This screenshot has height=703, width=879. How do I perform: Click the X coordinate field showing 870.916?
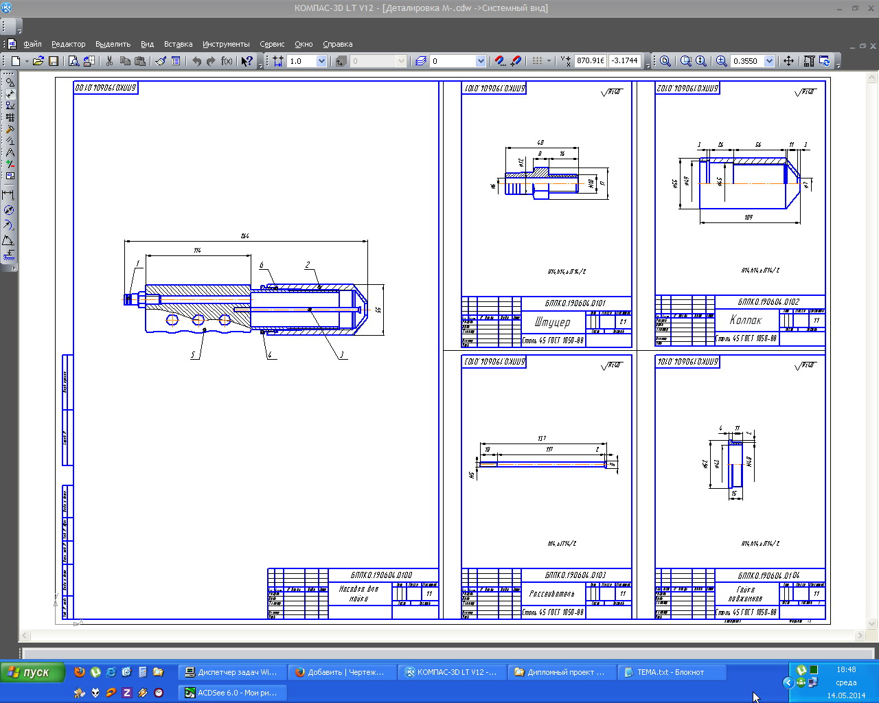point(591,60)
